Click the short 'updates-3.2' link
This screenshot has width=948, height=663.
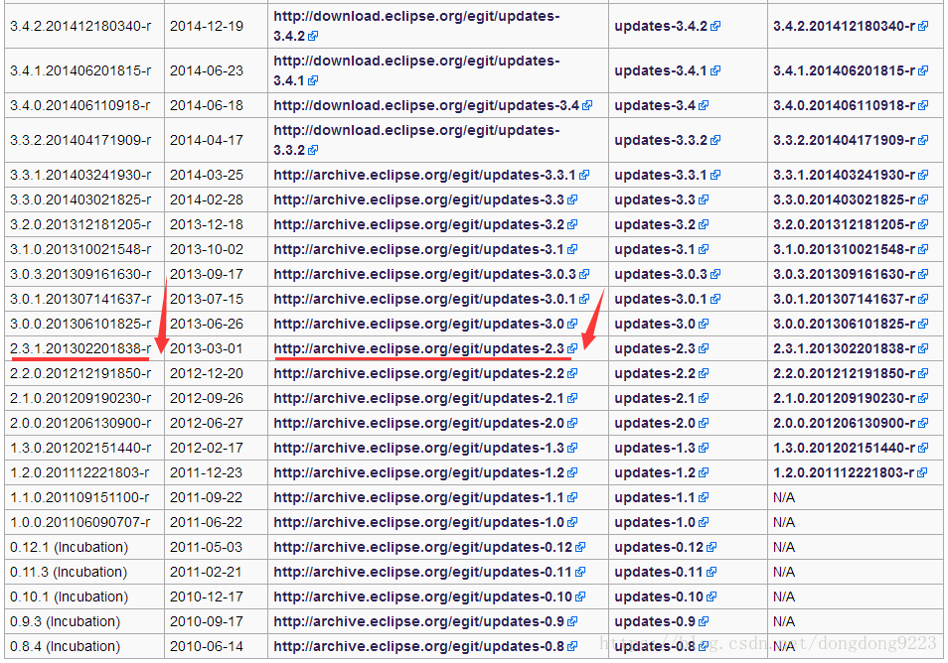click(661, 224)
